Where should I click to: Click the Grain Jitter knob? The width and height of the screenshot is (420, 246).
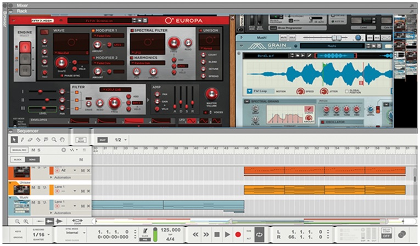pyautogui.click(x=324, y=91)
